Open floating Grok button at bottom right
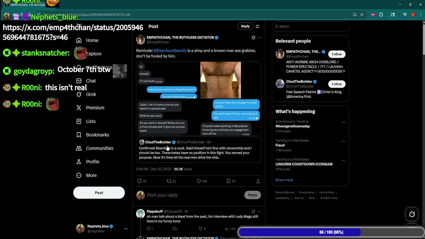Viewport: 425px width, 239px height. (x=412, y=214)
